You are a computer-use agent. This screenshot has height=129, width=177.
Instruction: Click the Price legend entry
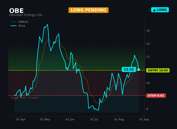coord(18,26)
